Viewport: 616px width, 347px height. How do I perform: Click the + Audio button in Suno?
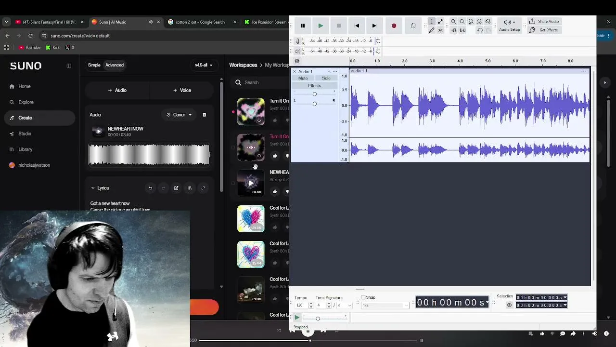(117, 90)
